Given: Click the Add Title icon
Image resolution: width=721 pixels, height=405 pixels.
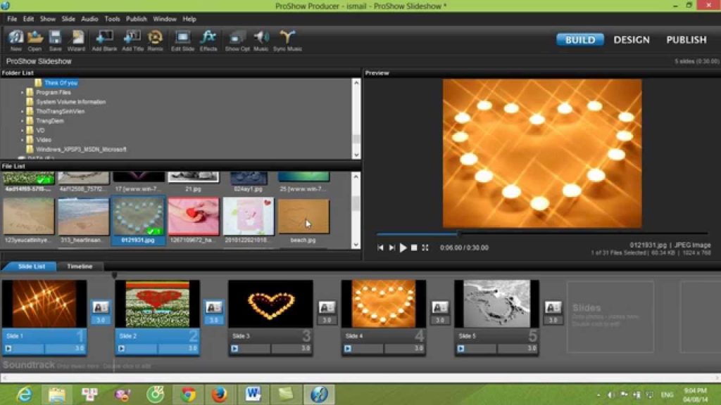Looking at the screenshot, I should (x=133, y=39).
